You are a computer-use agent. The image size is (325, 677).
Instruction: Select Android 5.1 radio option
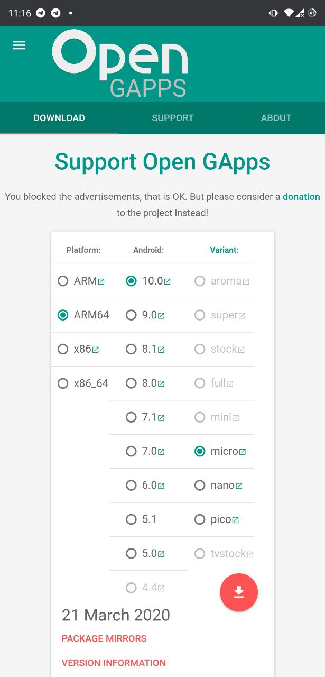coord(131,519)
